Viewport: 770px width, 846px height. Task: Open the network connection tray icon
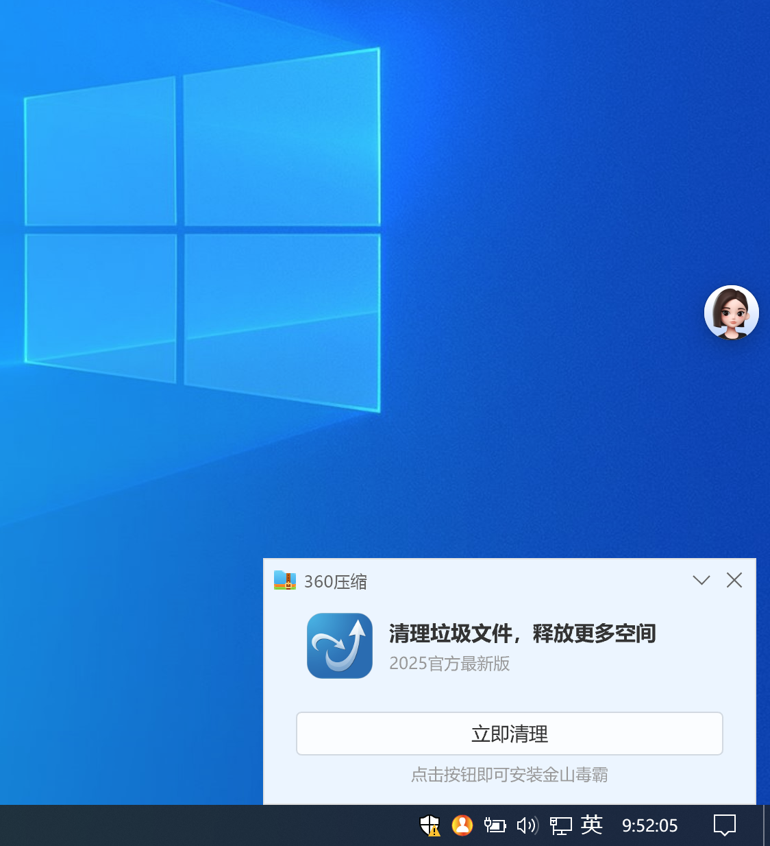point(560,825)
